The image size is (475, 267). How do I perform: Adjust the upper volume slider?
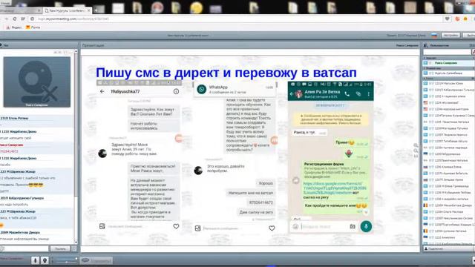click(x=66, y=259)
